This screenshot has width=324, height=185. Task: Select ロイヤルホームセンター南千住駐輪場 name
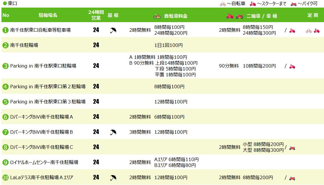44,162
